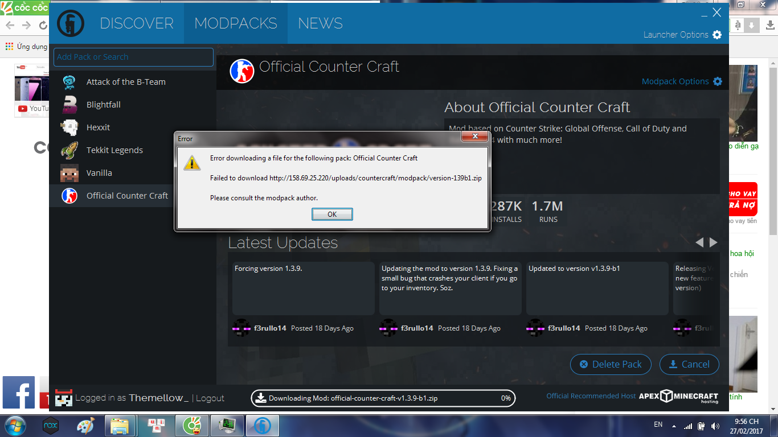Click the warning icon in the Error dialog
The height and width of the screenshot is (437, 778).
point(192,163)
